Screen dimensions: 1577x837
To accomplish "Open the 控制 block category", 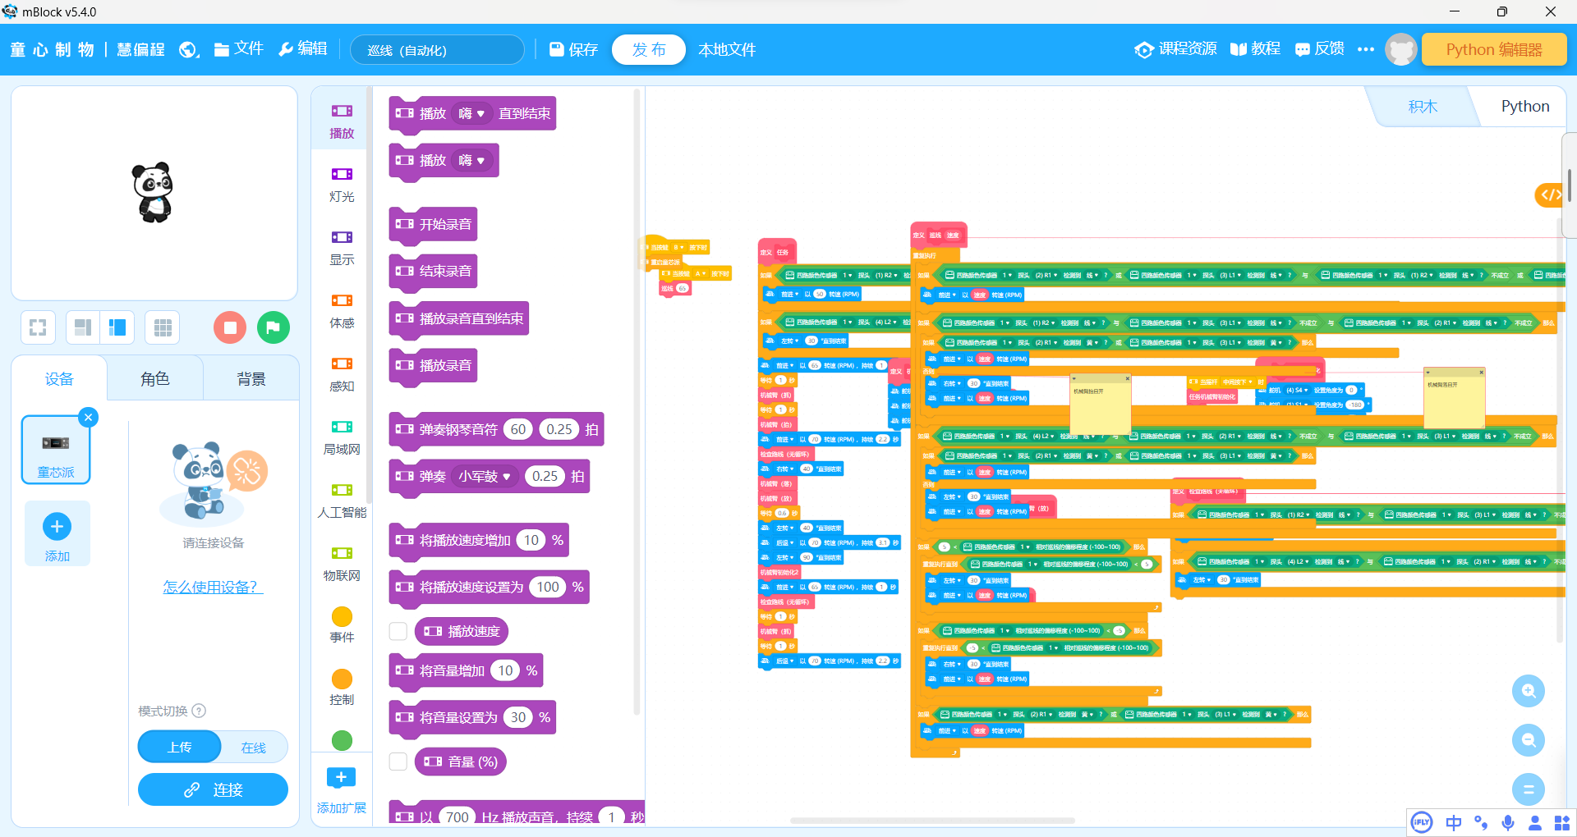I will click(x=342, y=688).
